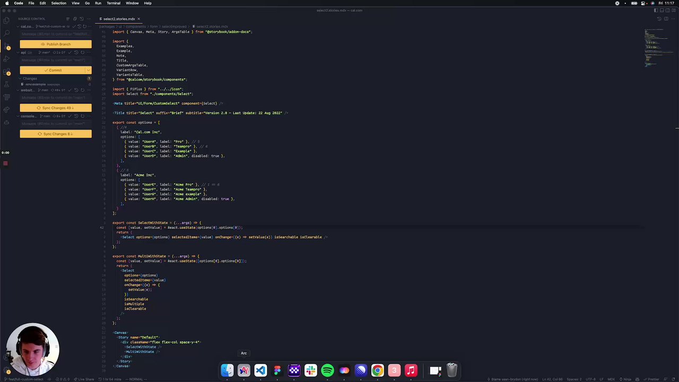
Task: Close the select2.stories.mdx tab
Action: tap(138, 19)
